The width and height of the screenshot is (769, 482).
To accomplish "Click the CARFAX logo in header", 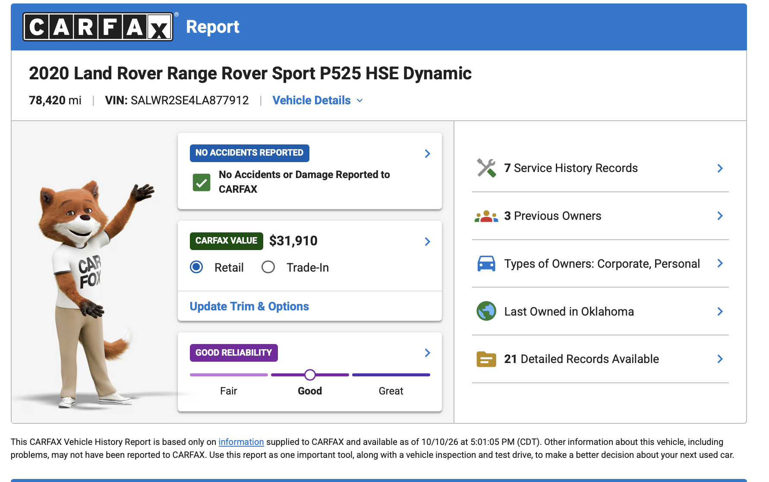I will (x=98, y=27).
